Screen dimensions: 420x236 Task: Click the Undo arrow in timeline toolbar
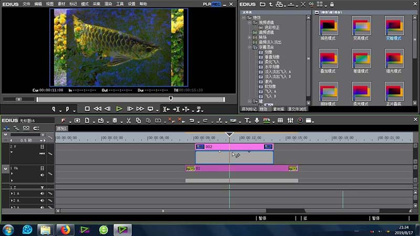pos(192,121)
